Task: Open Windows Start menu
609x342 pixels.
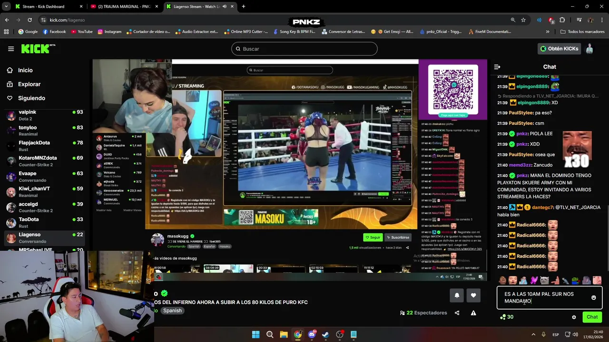Action: click(x=255, y=334)
